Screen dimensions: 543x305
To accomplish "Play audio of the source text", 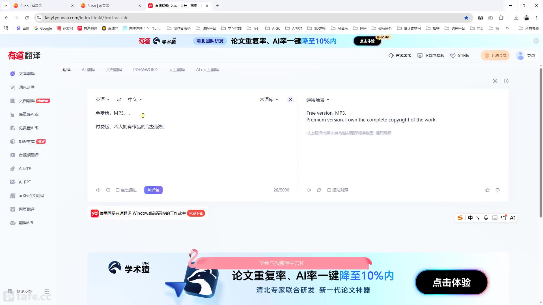I will click(x=98, y=190).
